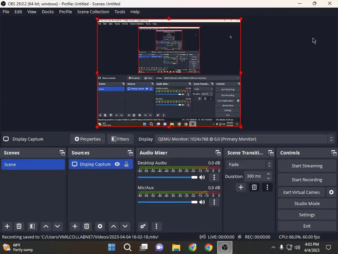Open the Display monitor dropdown
The image size is (338, 254).
tap(245, 139)
